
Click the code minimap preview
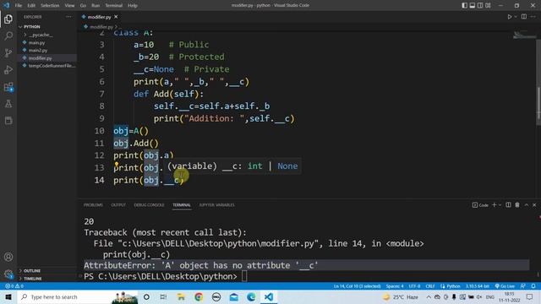pyautogui.click(x=524, y=35)
